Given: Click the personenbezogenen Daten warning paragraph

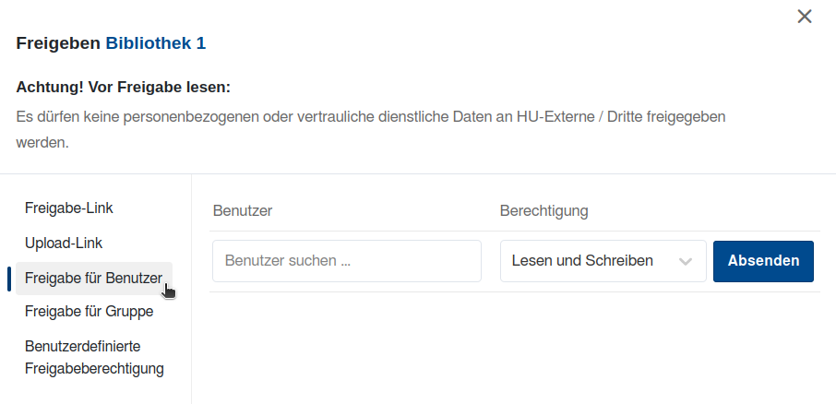Looking at the screenshot, I should [x=371, y=118].
